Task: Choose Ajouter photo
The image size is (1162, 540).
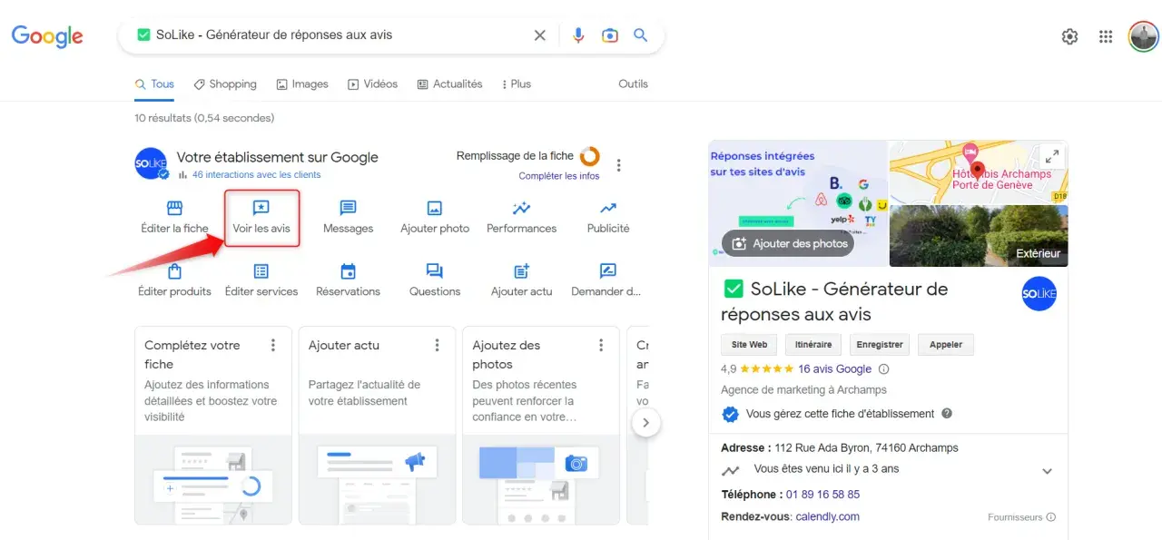Action: [x=435, y=218]
